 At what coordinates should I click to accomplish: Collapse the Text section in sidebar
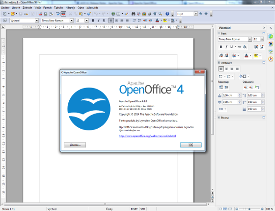tap(219, 33)
